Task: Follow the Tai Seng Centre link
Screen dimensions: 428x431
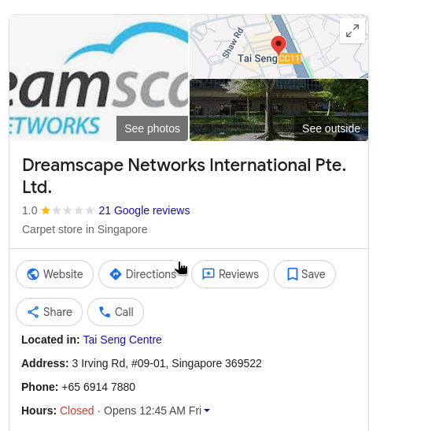Action: click(122, 340)
